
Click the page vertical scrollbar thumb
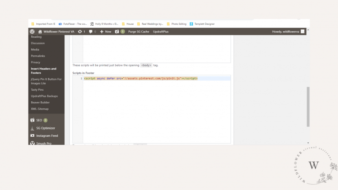click(308, 107)
